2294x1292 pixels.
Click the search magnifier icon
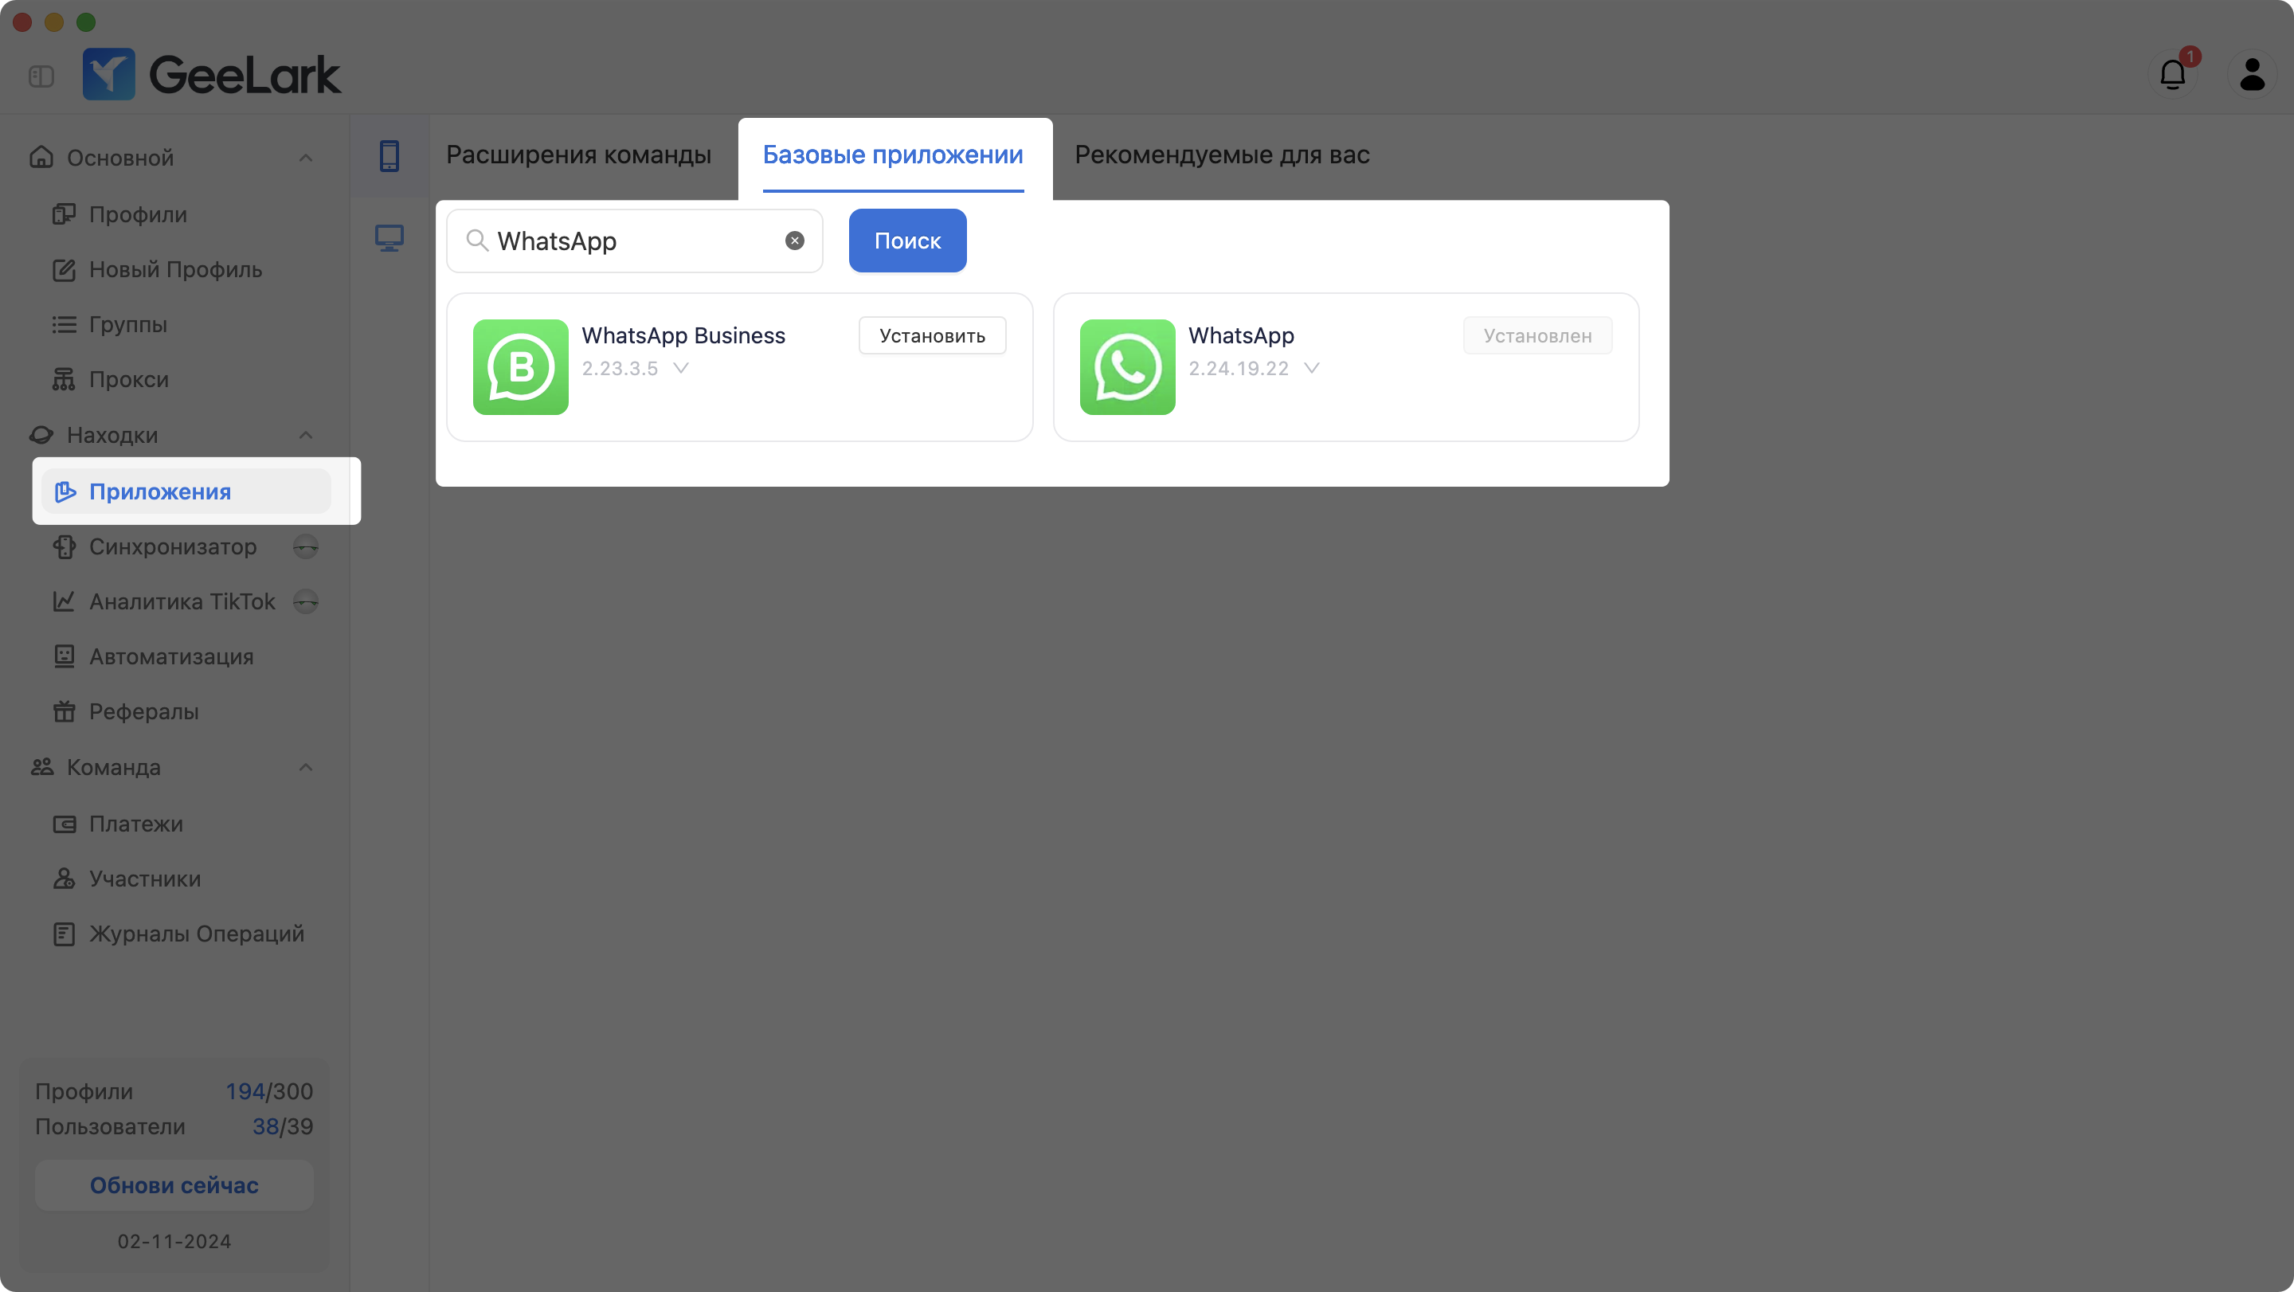click(x=477, y=241)
